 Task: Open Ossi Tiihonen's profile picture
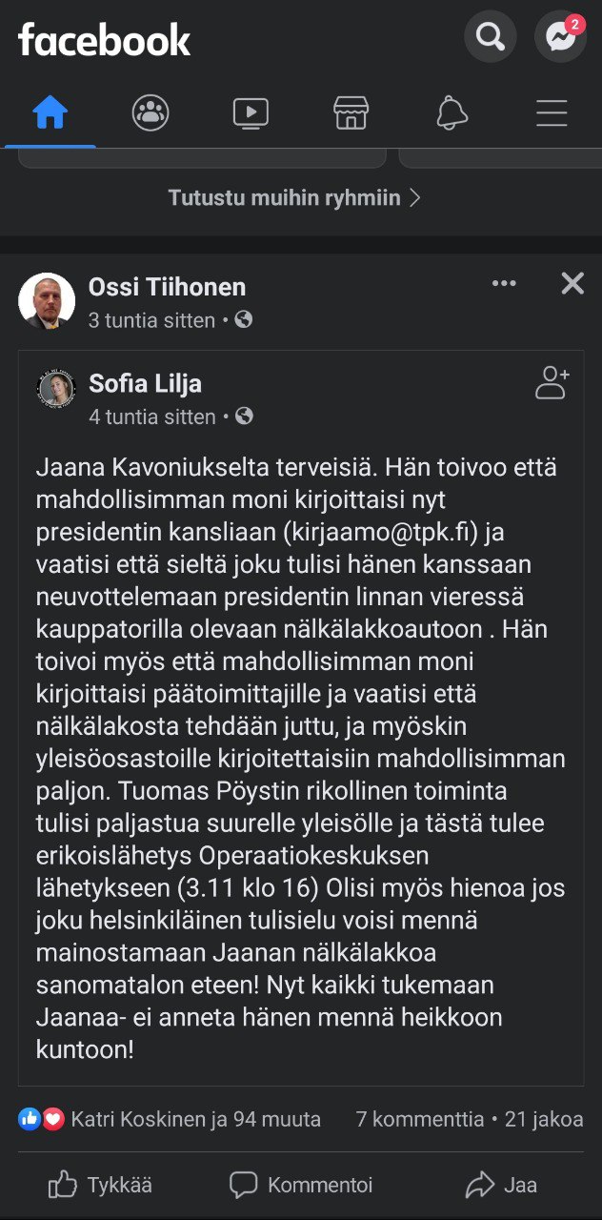pyautogui.click(x=47, y=301)
